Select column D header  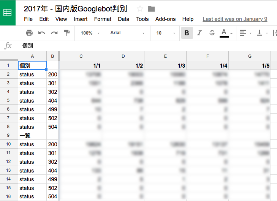(123, 56)
